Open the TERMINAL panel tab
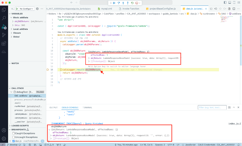The image size is (242, 146). click(87, 107)
